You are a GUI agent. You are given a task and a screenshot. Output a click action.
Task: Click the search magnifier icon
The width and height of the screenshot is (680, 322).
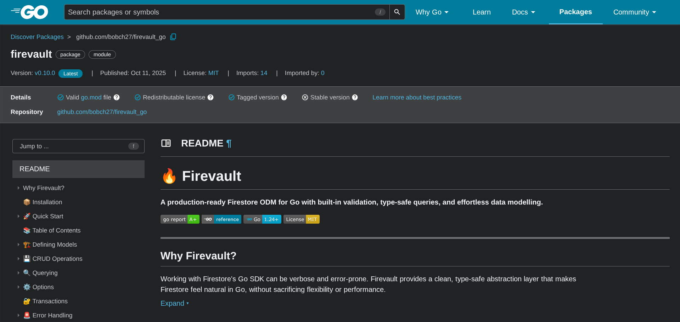[397, 12]
